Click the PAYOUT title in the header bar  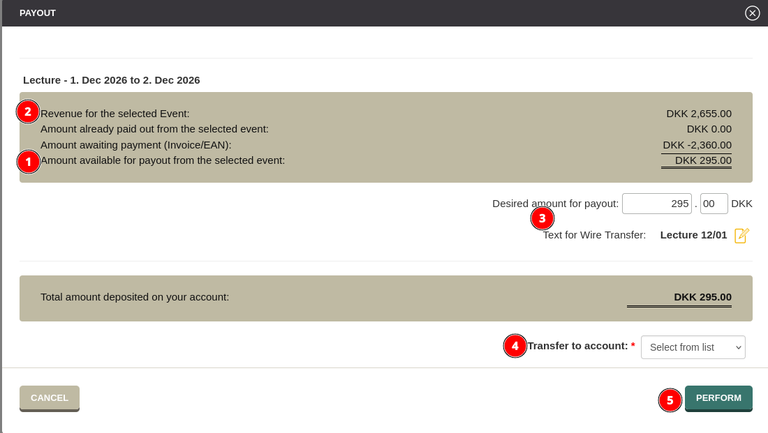[37, 13]
